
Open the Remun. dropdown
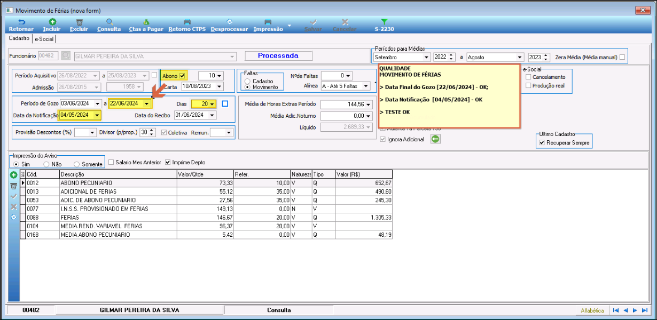coord(229,132)
